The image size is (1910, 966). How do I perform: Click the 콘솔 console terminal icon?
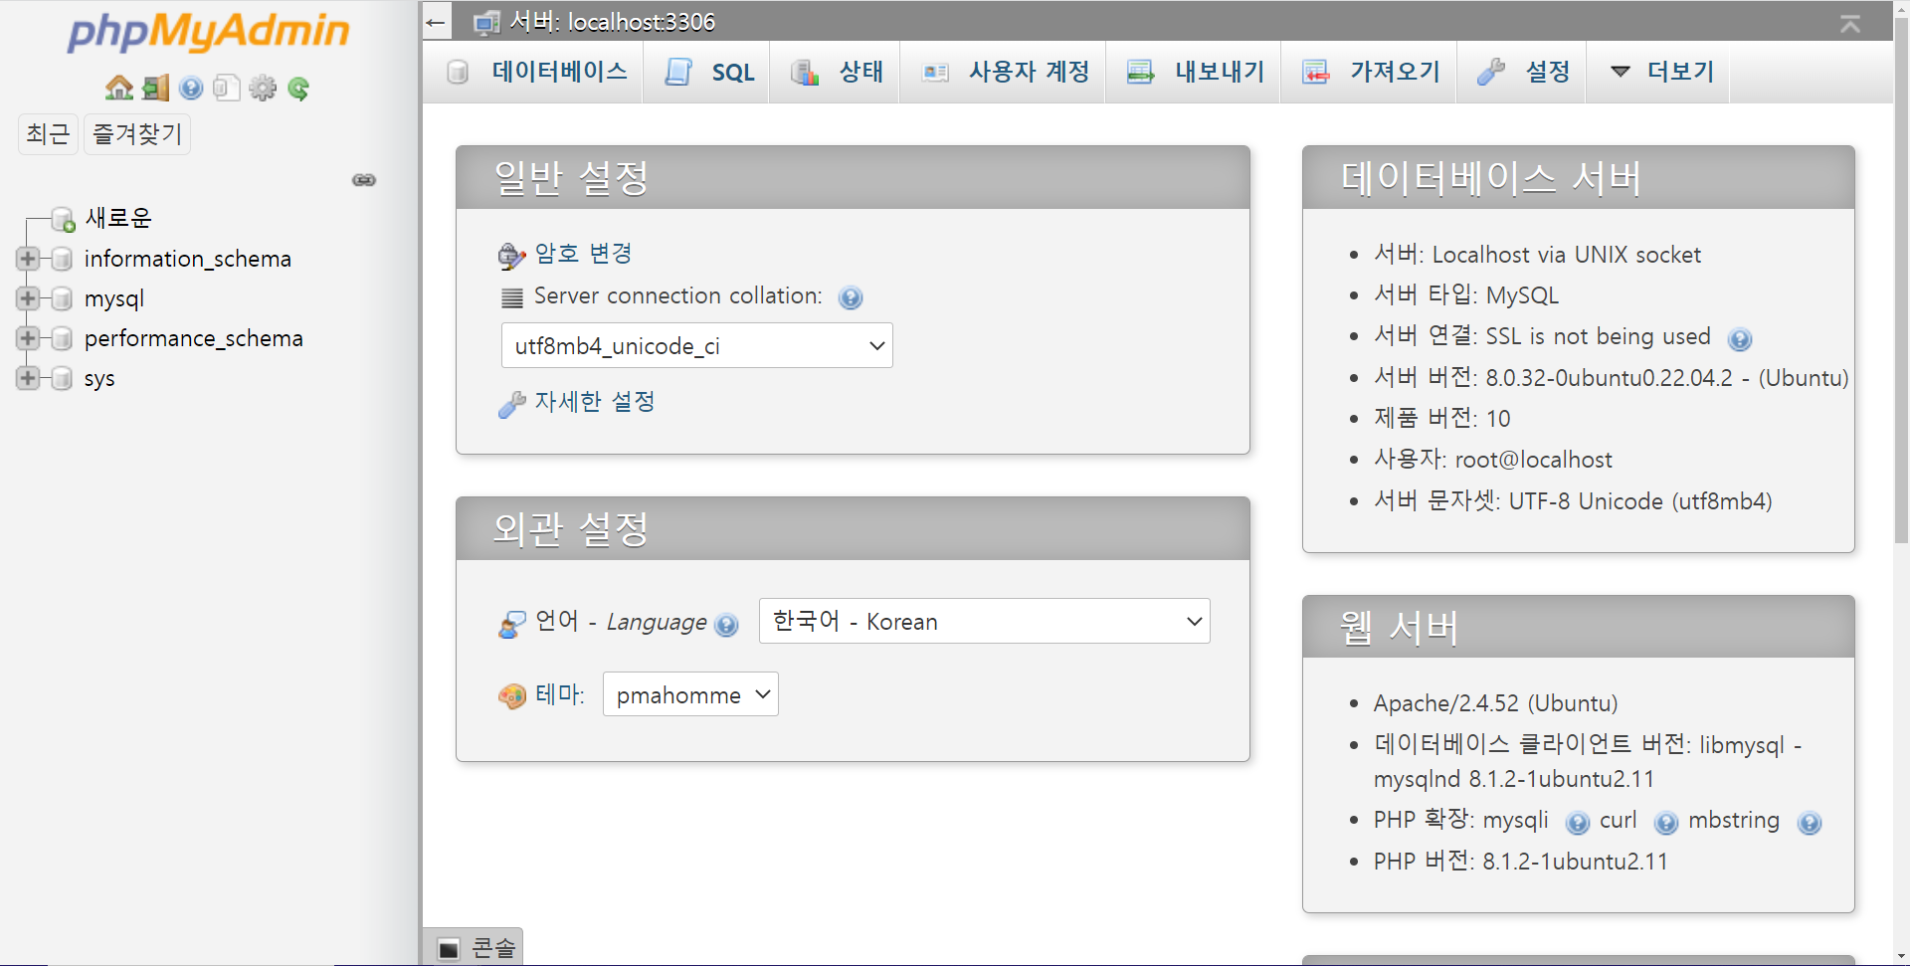pos(450,948)
